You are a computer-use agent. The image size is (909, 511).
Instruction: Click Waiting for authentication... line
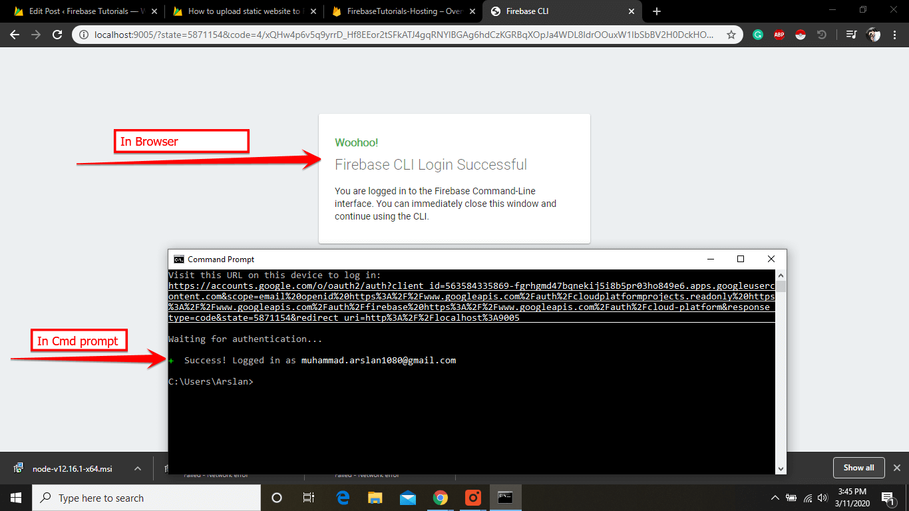246,339
